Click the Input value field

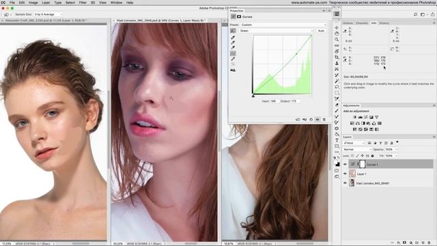click(274, 101)
